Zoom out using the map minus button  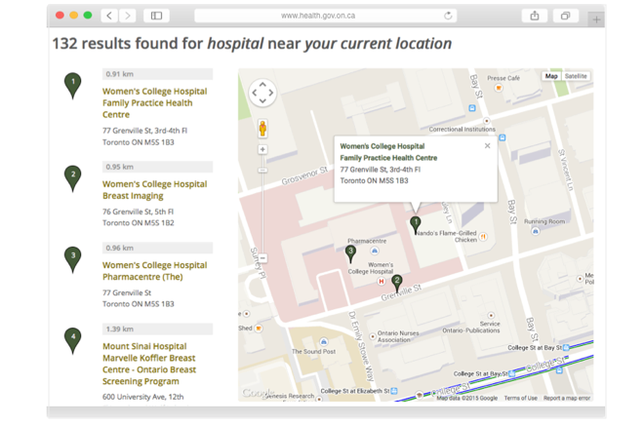point(262,258)
